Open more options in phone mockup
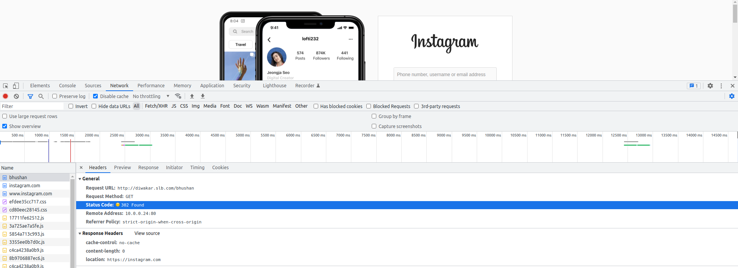Viewport: 738px width, 268px height. click(x=351, y=39)
